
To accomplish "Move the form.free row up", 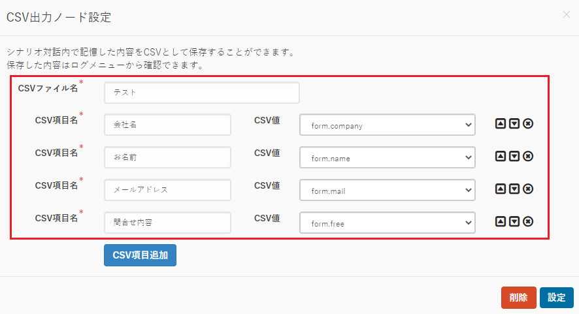I will click(501, 221).
